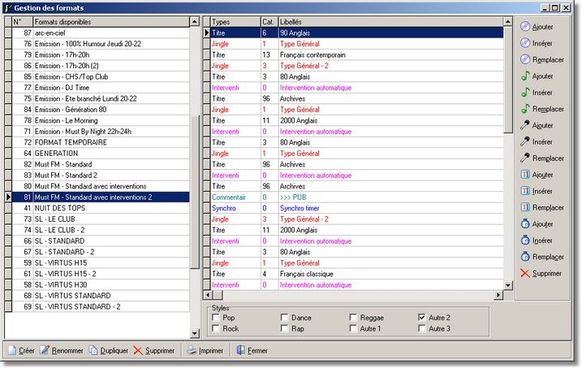Select SL - VIRTUS H30 format
582x369 pixels.
tap(101, 284)
